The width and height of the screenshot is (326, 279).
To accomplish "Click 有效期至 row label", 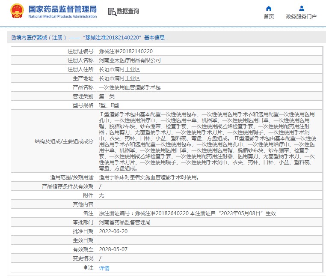I will coord(83,249).
